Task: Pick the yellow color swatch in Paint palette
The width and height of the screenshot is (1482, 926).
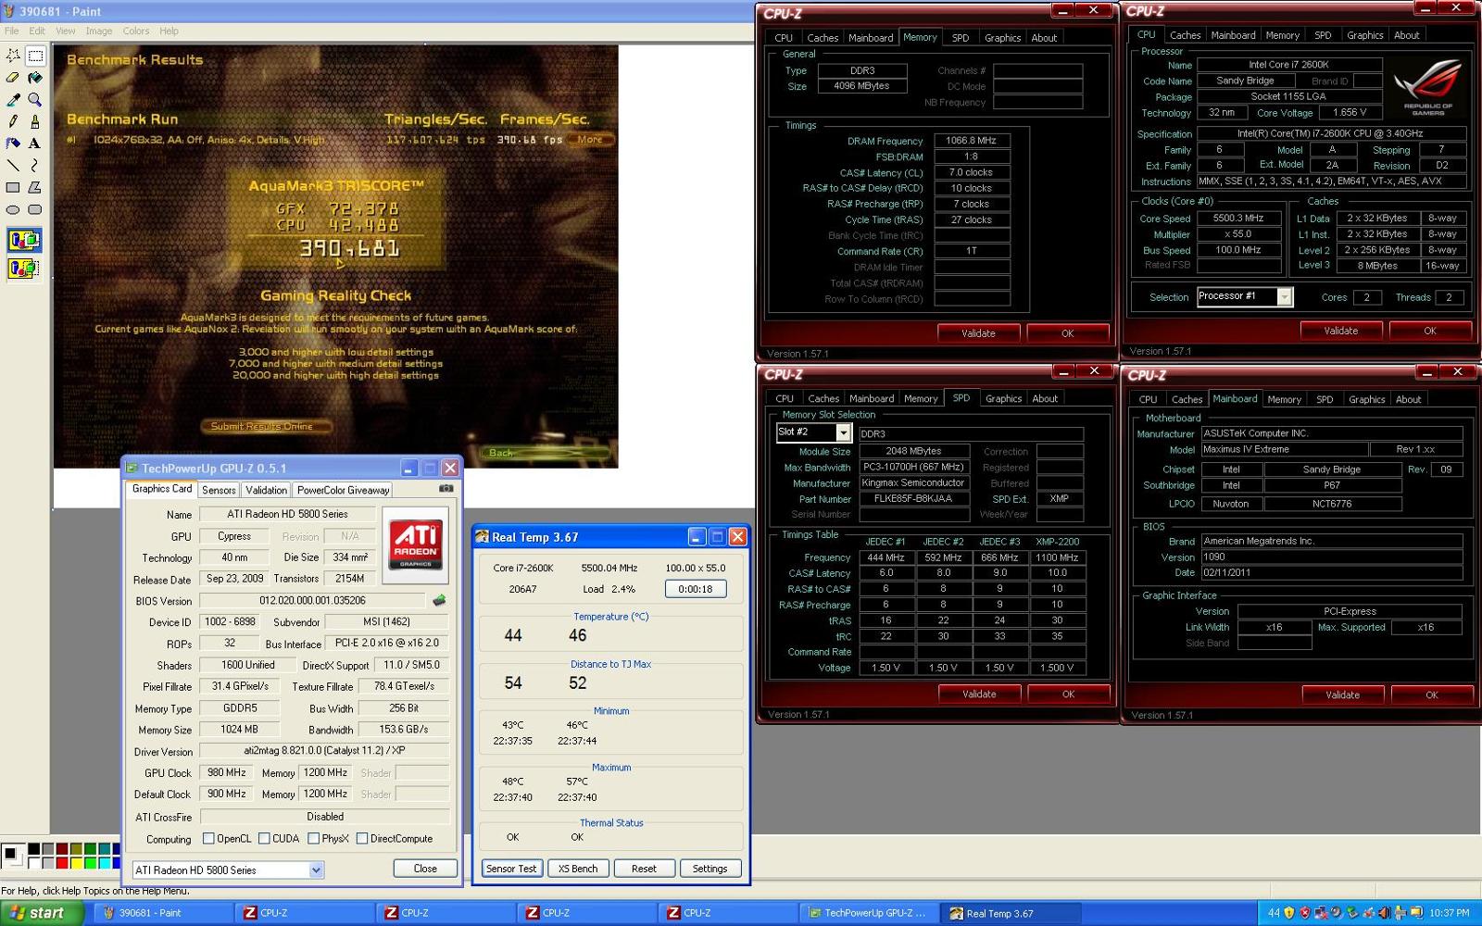Action: pos(76,863)
